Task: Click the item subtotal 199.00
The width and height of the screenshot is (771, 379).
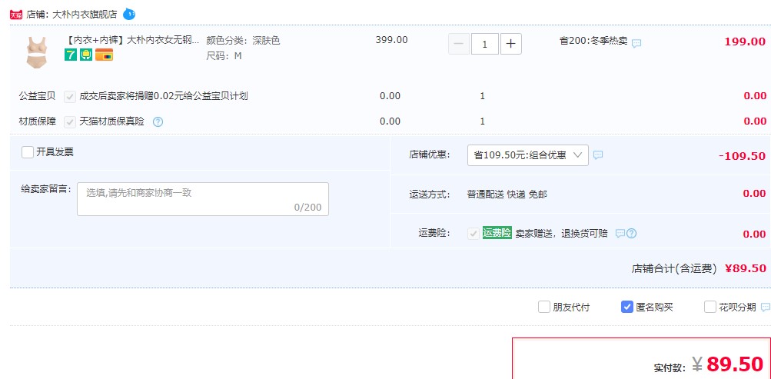Action: click(744, 42)
